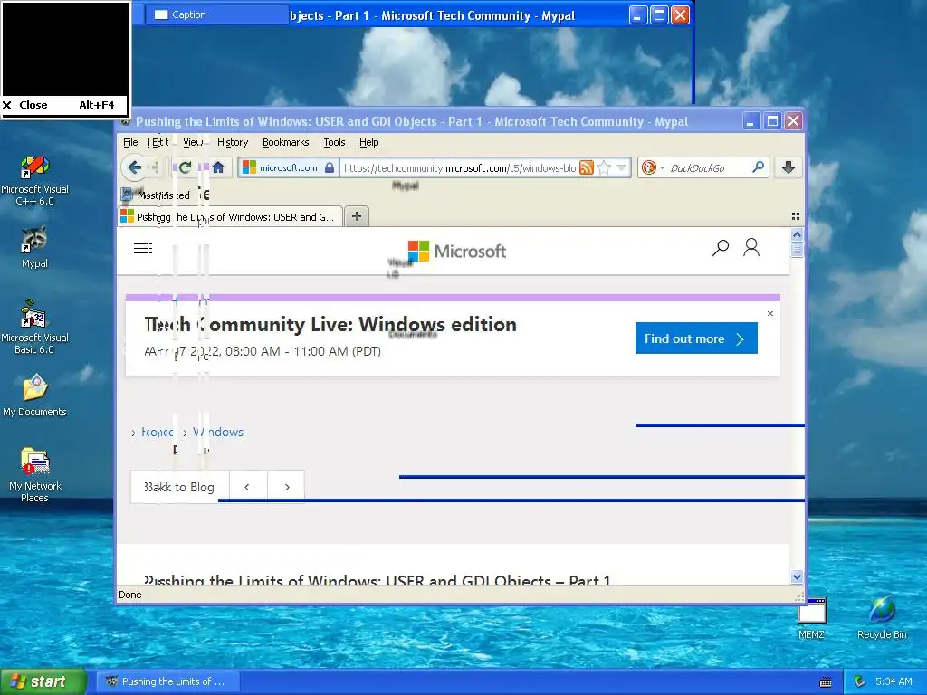
Task: Open the Most Visited bookmarks item
Action: tap(156, 195)
